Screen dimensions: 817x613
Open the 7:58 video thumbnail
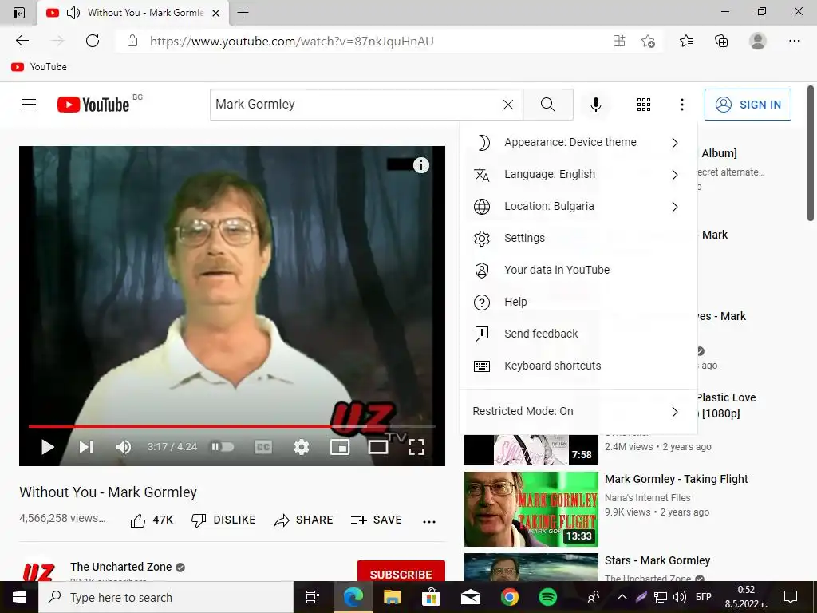531,449
